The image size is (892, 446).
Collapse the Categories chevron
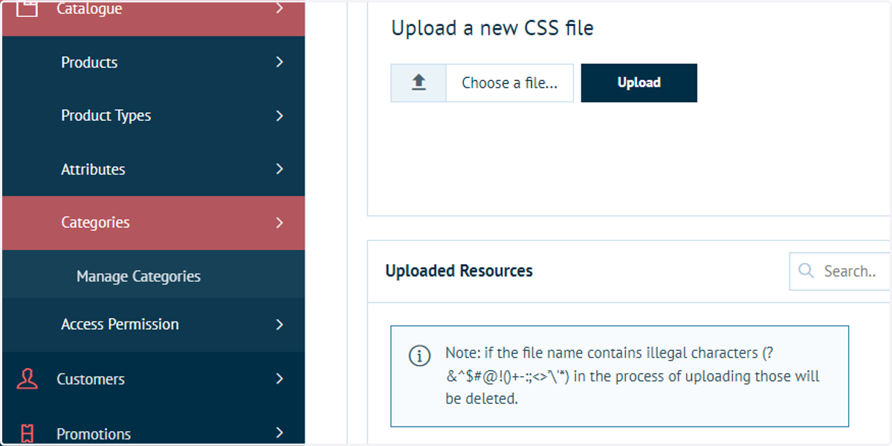(279, 223)
